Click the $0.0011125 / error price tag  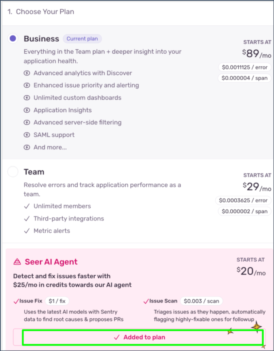pos(244,67)
